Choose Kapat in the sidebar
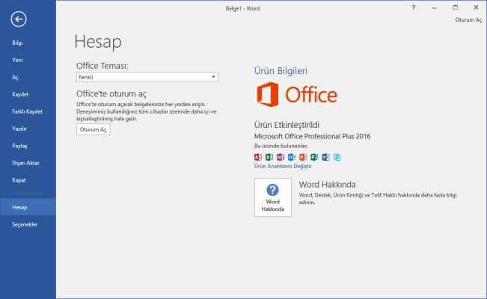This screenshot has width=487, height=299. coord(19,180)
